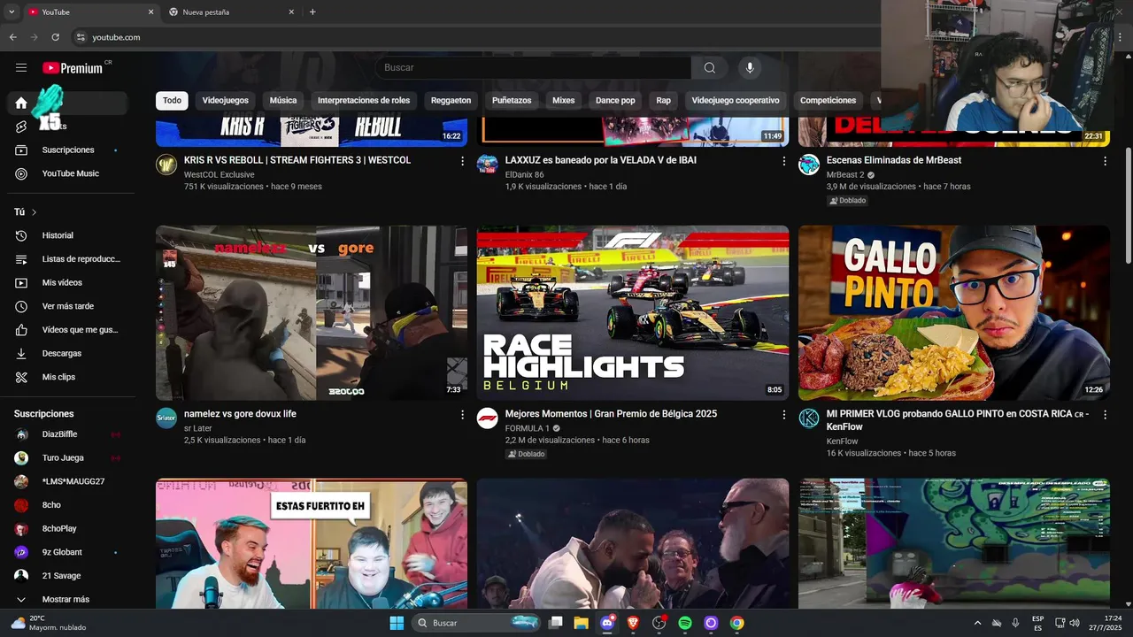Click the FORMULA 1 channel avatar
This screenshot has height=637, width=1133.
click(x=488, y=418)
